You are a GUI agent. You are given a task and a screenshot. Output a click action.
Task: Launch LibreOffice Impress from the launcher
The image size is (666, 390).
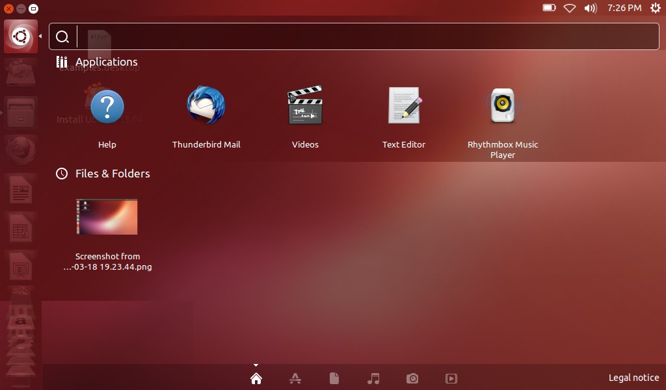(20, 267)
